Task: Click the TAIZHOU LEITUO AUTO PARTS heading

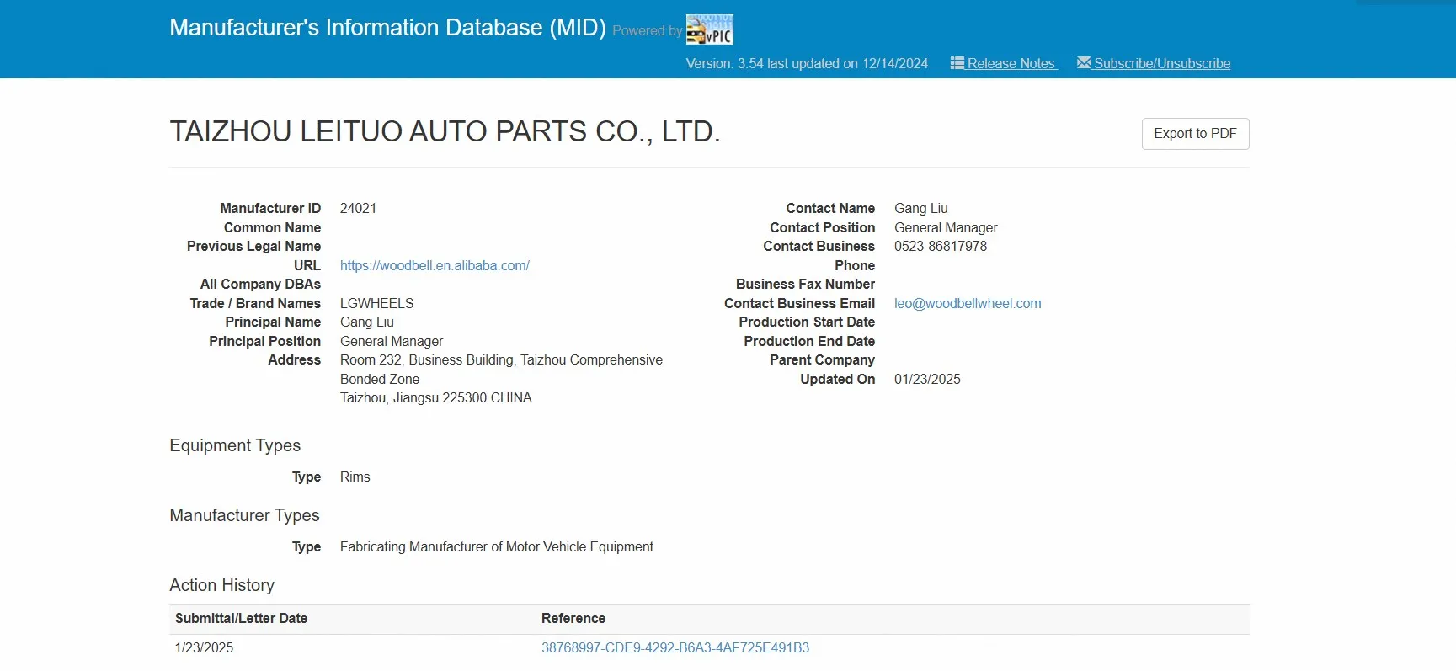Action: pyautogui.click(x=445, y=132)
